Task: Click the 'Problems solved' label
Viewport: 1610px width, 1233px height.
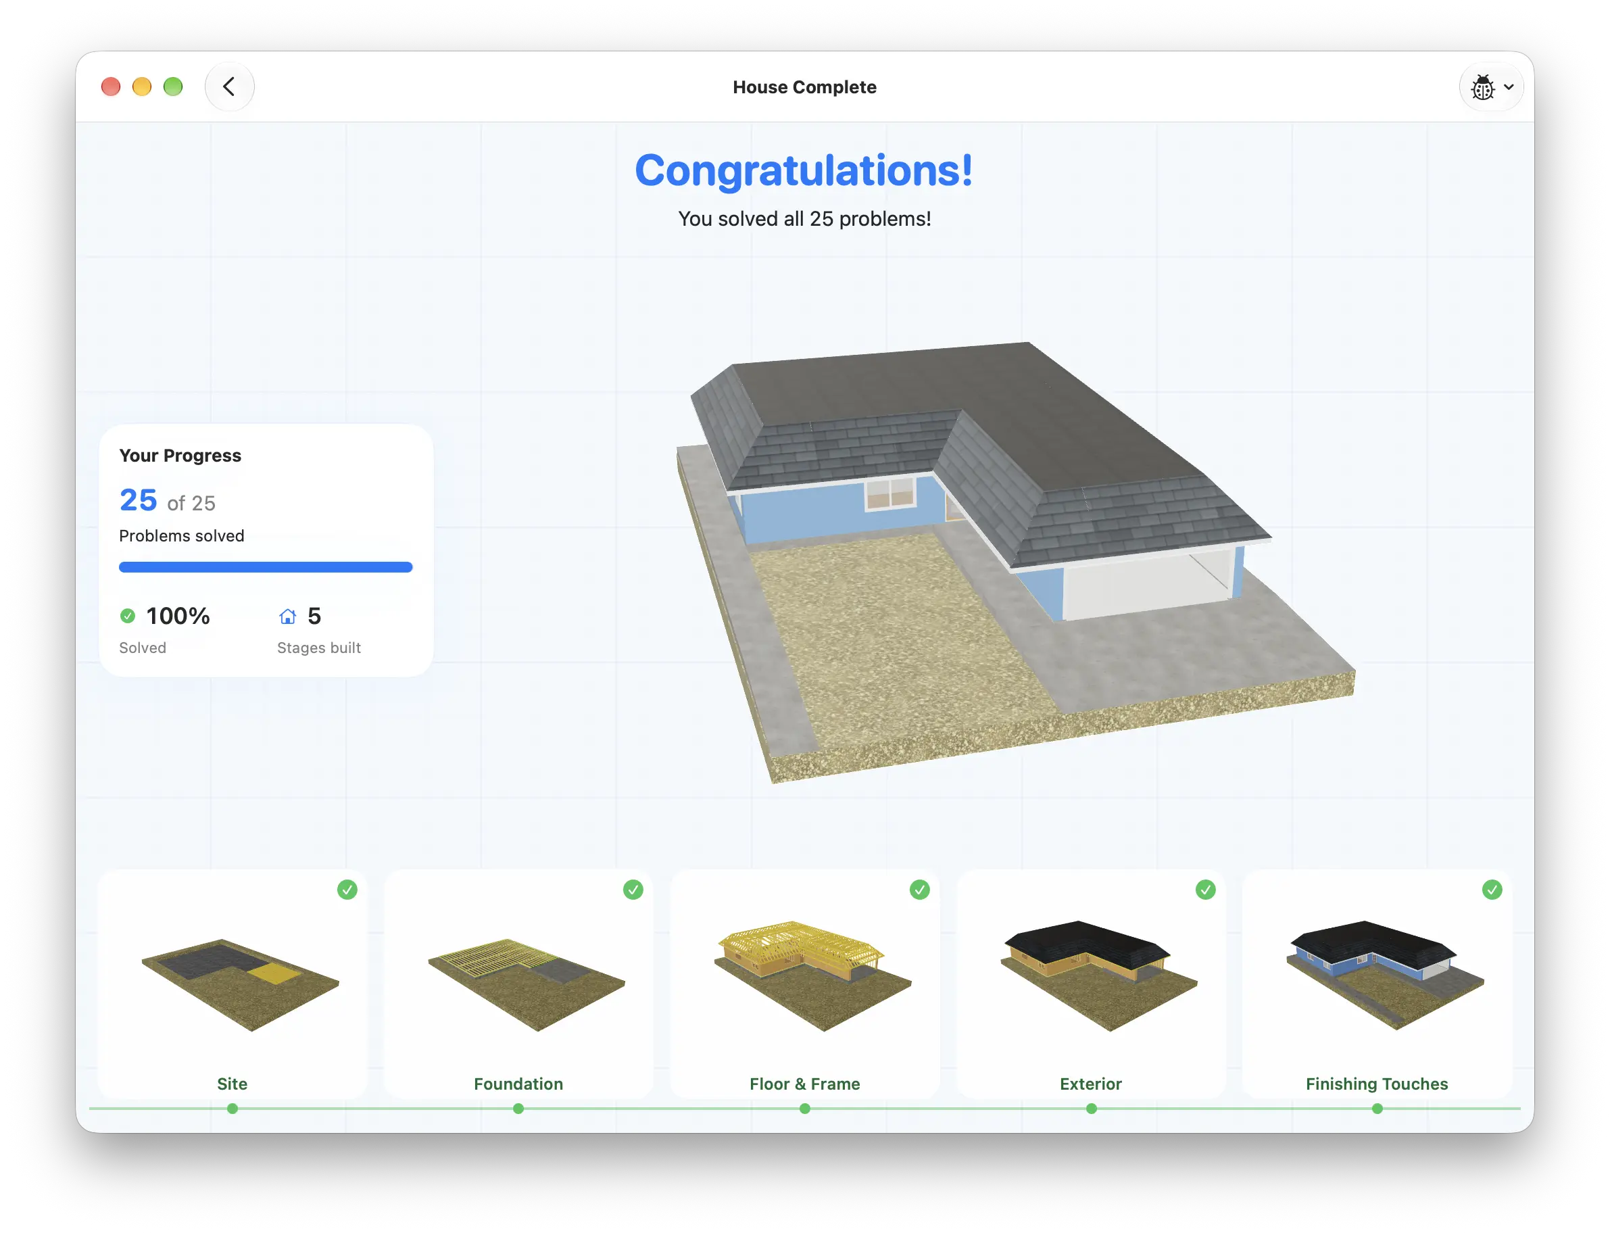Action: pos(182,536)
